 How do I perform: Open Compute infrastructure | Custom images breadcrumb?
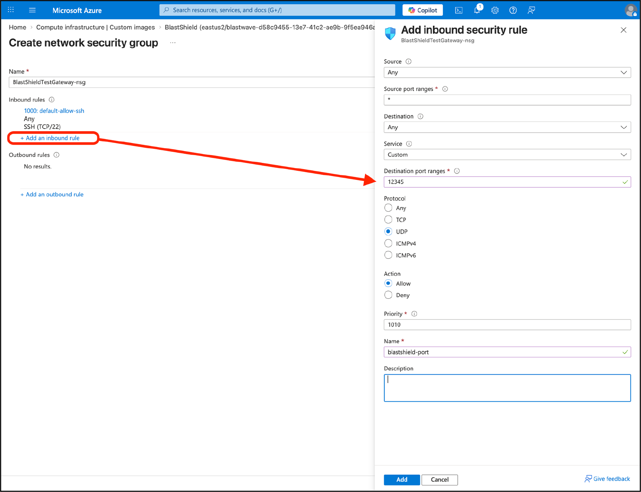(95, 27)
